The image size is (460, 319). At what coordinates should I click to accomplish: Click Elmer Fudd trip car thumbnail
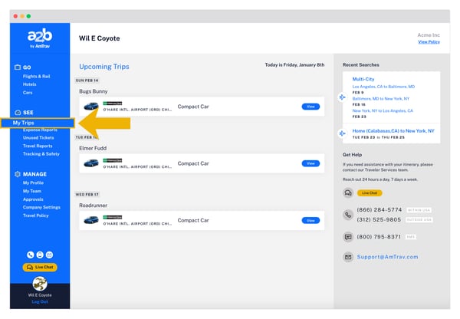point(91,163)
